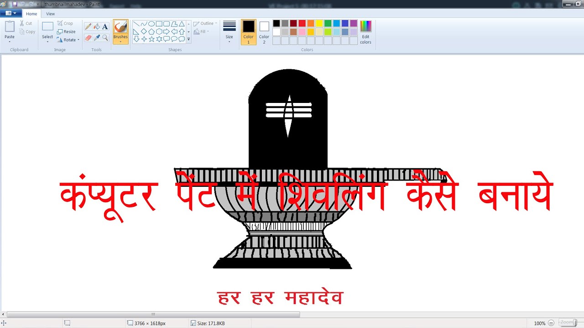Viewport: 584px width, 328px height.
Task: Click the Cut button
Action: pyautogui.click(x=26, y=23)
